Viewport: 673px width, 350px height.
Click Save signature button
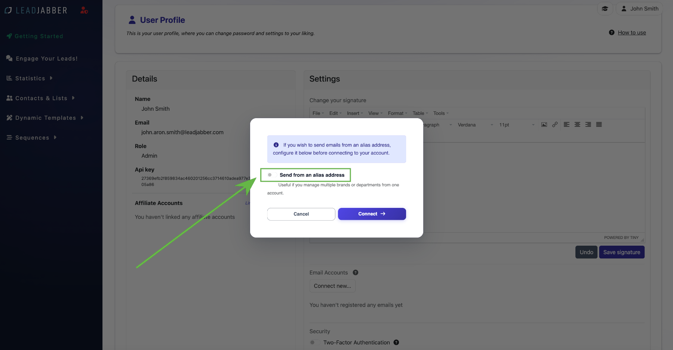click(622, 252)
